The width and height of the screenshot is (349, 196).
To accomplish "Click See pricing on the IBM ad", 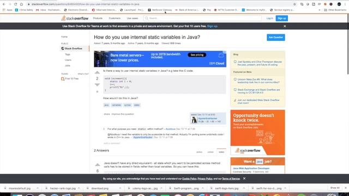I will tap(197, 55).
